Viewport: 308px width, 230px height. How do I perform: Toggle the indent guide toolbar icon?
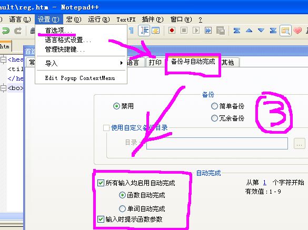[144, 31]
